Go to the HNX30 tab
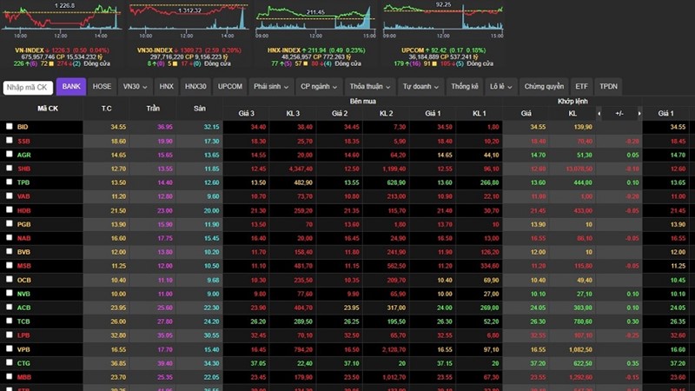Image resolution: width=695 pixels, height=391 pixels. pos(195,86)
